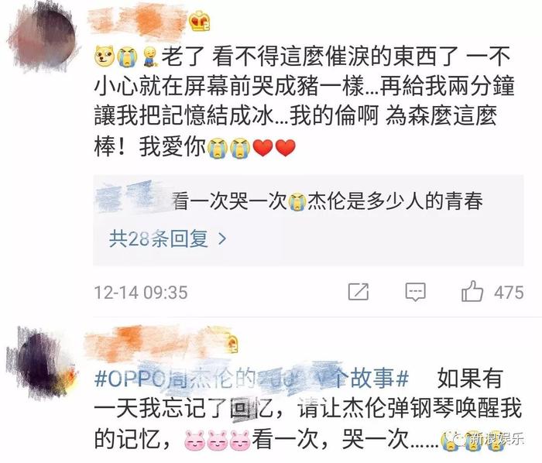Tap the second commenter's orange username
This screenshot has height=463, width=542.
(154, 341)
